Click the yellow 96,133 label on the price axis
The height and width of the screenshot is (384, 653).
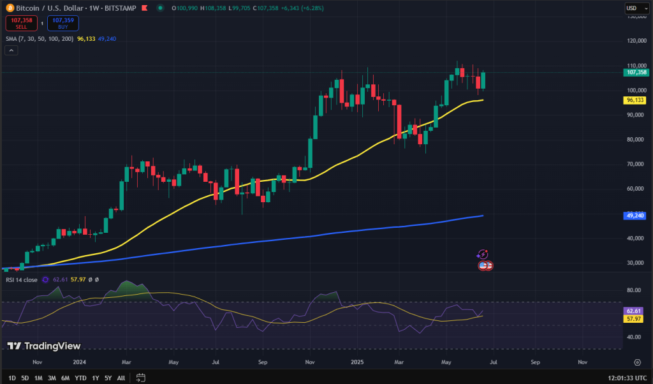[635, 100]
